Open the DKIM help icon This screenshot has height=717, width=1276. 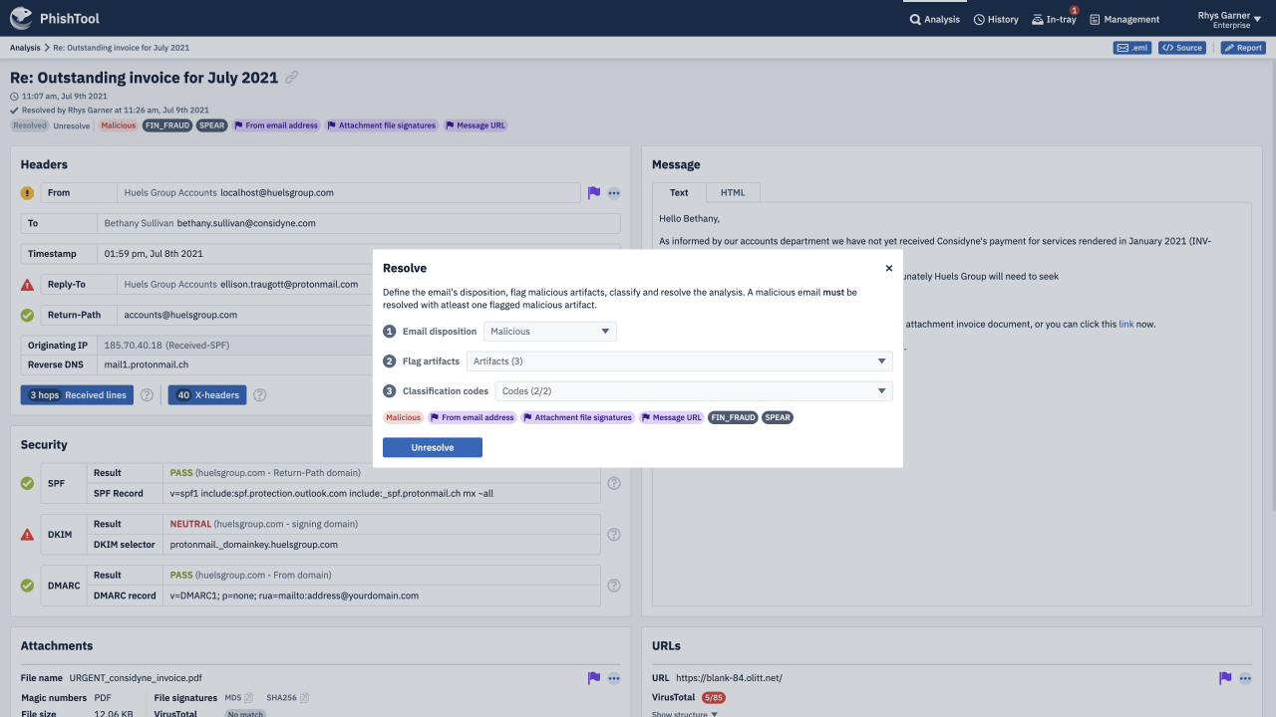[x=614, y=535]
